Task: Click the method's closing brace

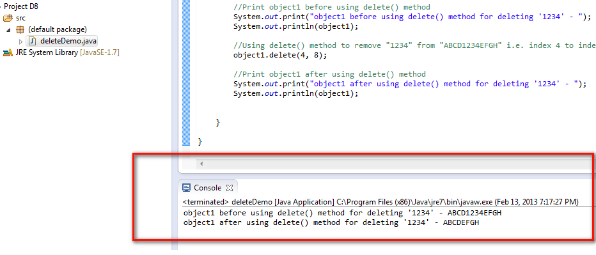Action: (x=218, y=122)
